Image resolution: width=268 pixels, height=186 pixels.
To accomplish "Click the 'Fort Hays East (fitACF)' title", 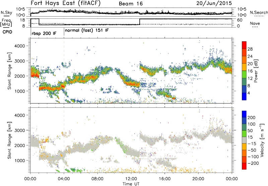I will (66, 3).
